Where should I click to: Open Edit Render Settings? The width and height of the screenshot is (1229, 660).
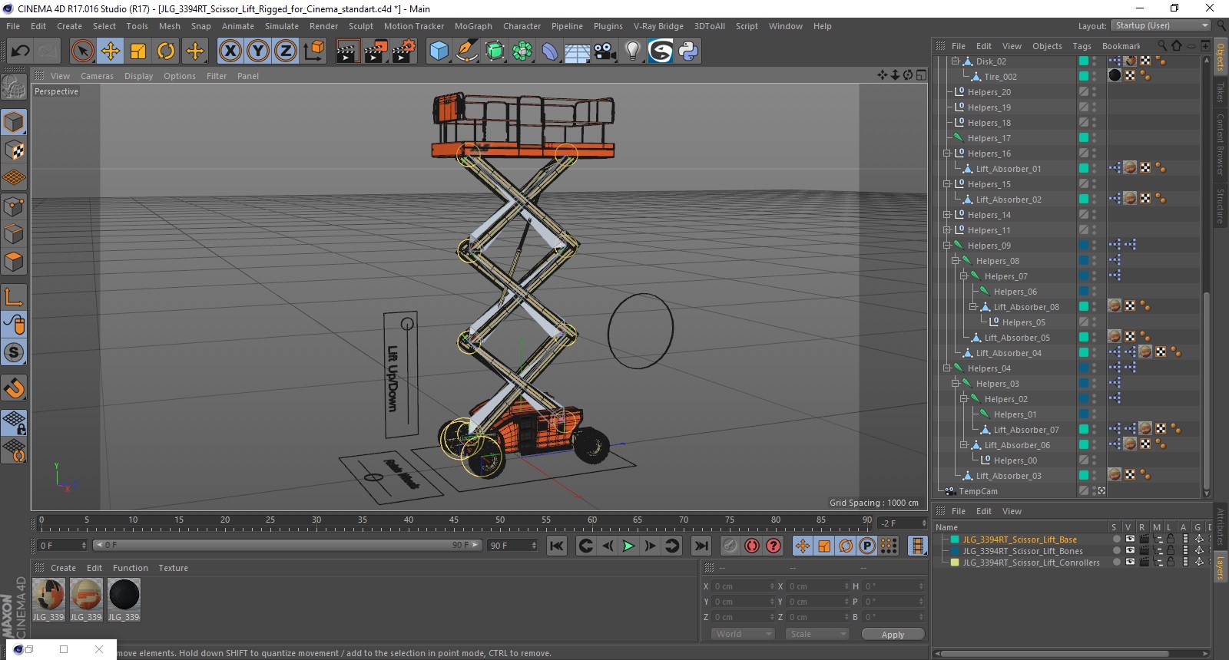tap(403, 51)
